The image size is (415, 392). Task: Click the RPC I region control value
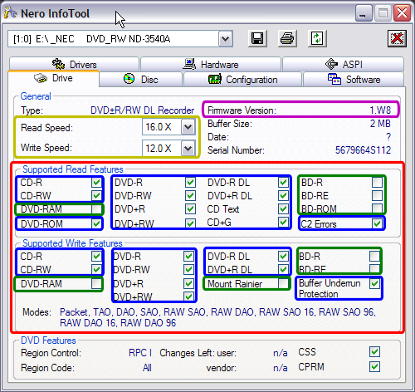(140, 353)
